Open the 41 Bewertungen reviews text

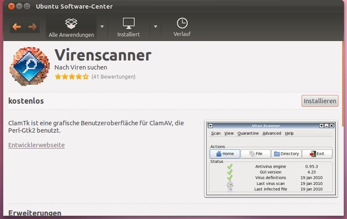click(114, 76)
